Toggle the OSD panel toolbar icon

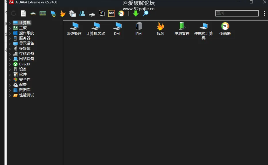(x=111, y=13)
